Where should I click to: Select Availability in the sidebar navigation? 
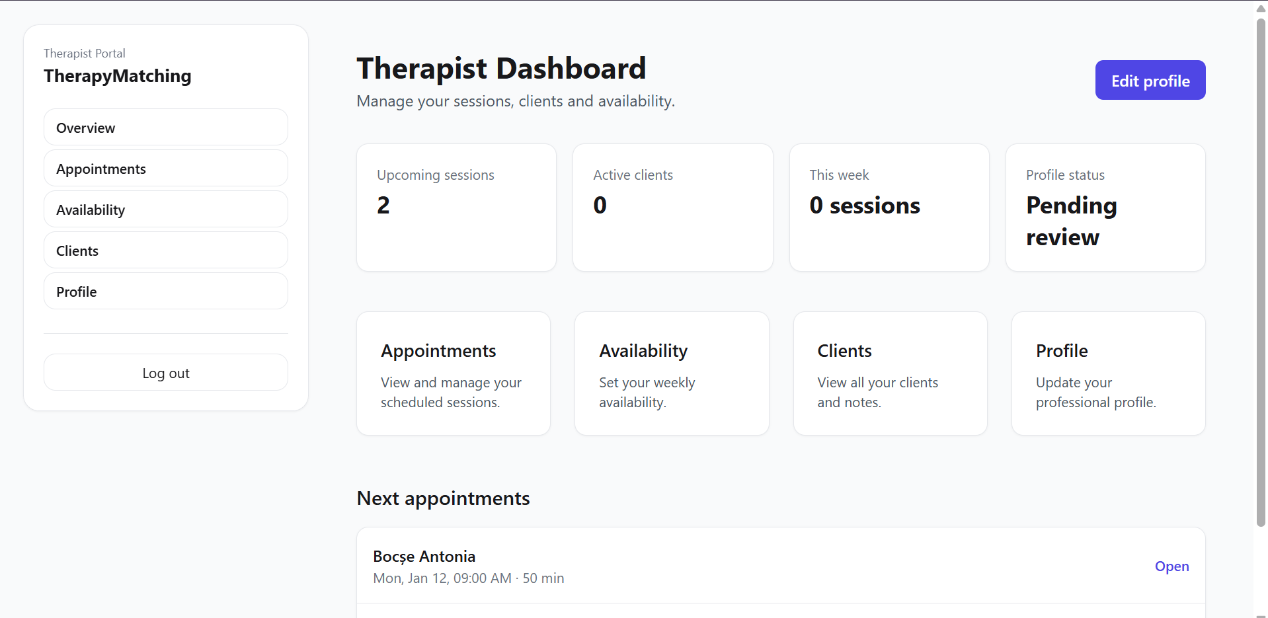coord(165,210)
